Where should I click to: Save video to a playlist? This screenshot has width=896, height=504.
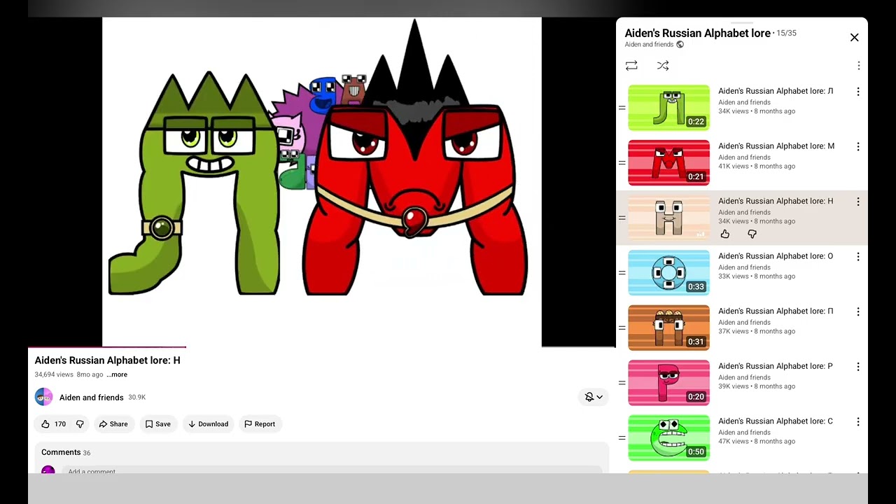[157, 424]
